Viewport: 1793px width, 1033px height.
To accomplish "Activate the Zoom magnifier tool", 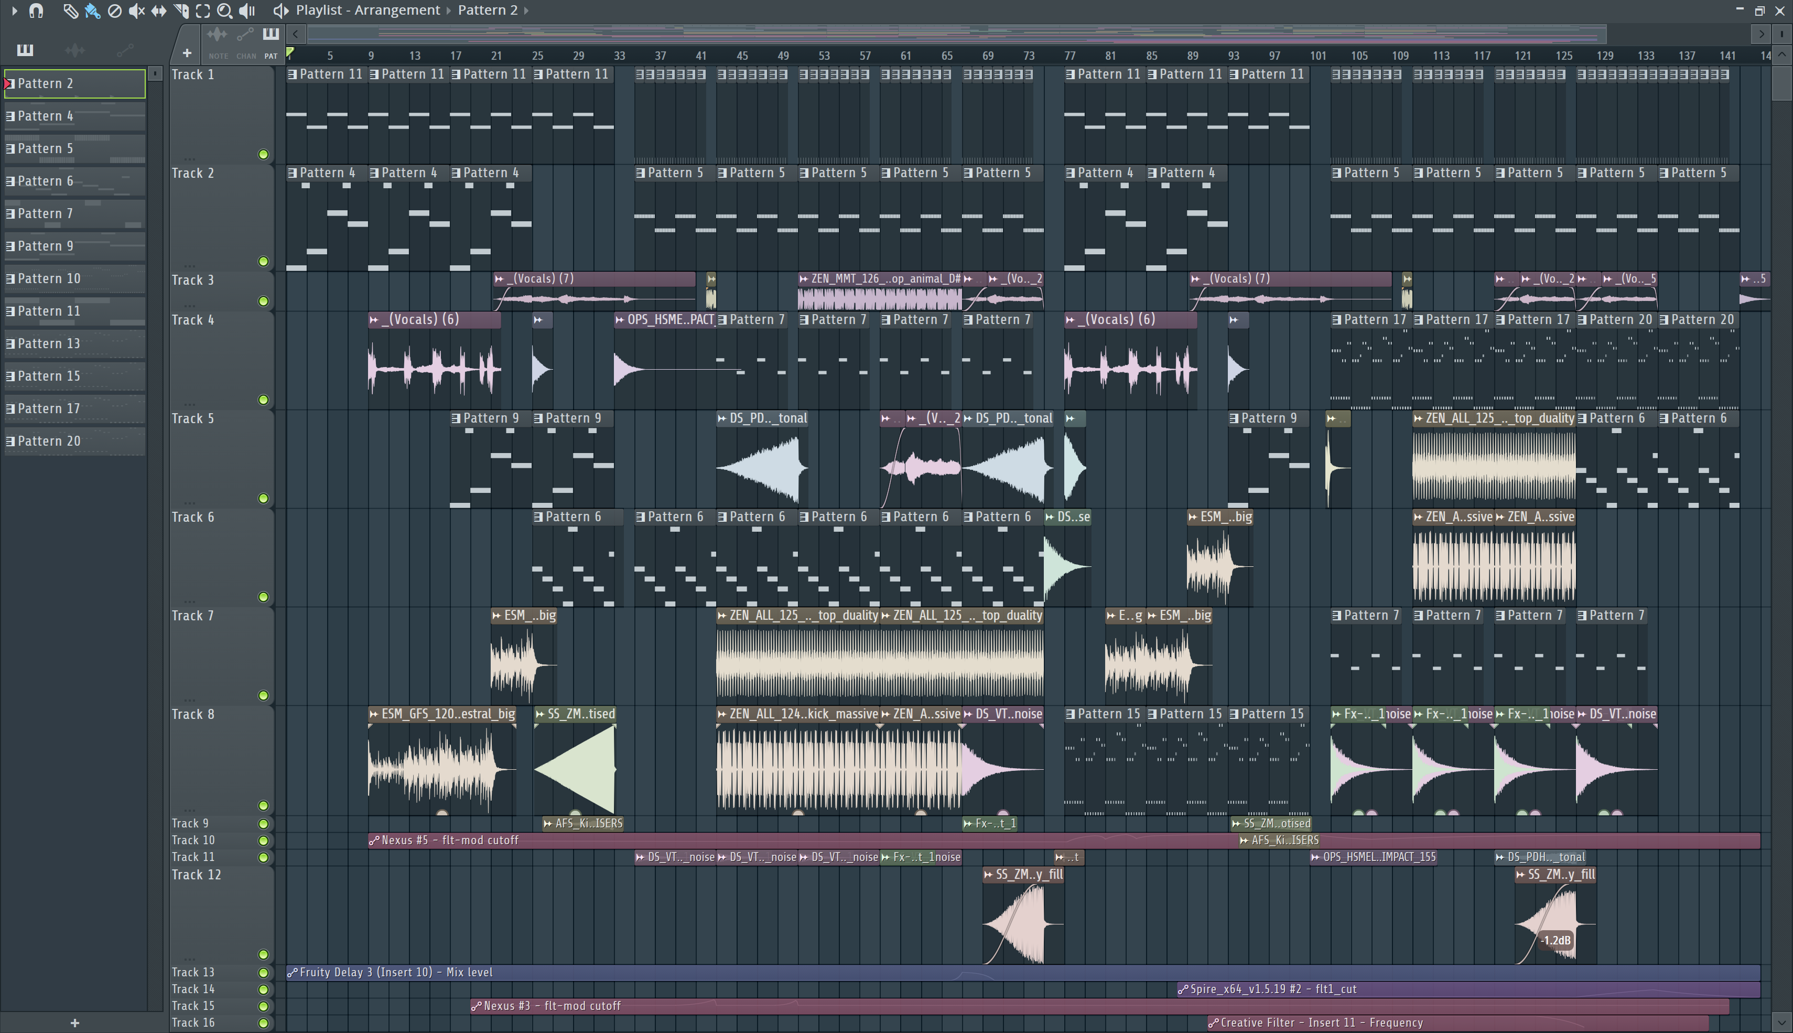I will coord(224,10).
